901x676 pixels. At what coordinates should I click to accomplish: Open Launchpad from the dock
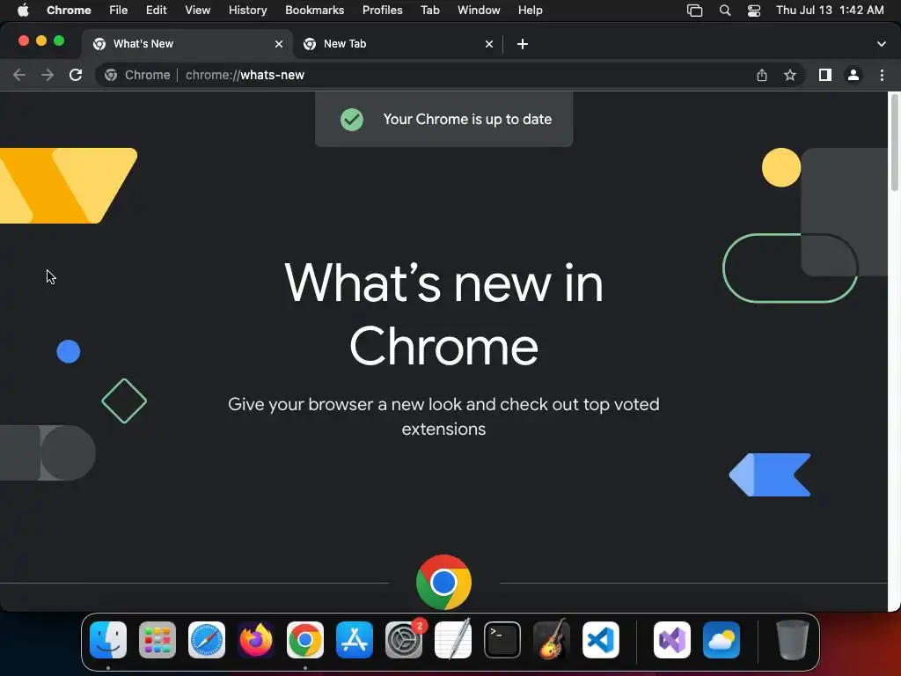tap(157, 640)
